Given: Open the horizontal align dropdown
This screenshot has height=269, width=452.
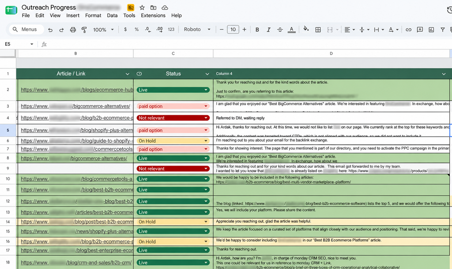Looking at the screenshot, I should [x=350, y=29].
